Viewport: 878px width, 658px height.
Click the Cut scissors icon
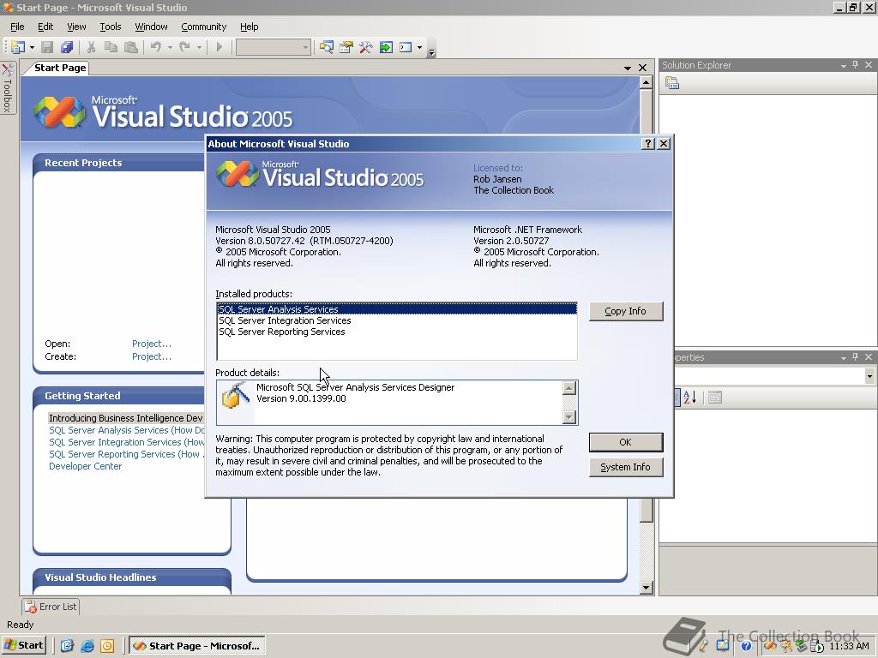[x=91, y=48]
